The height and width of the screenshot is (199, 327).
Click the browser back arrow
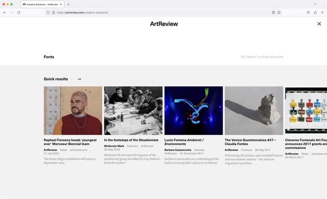[x=5, y=13]
